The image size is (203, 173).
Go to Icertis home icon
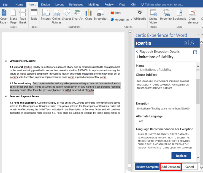(x=185, y=43)
